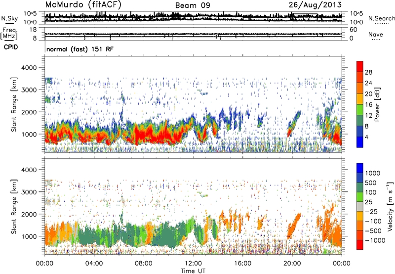Screen dimensions: 395x274
Task: Click the 'normal (fast) 151 RF' text
Action: [x=80, y=49]
